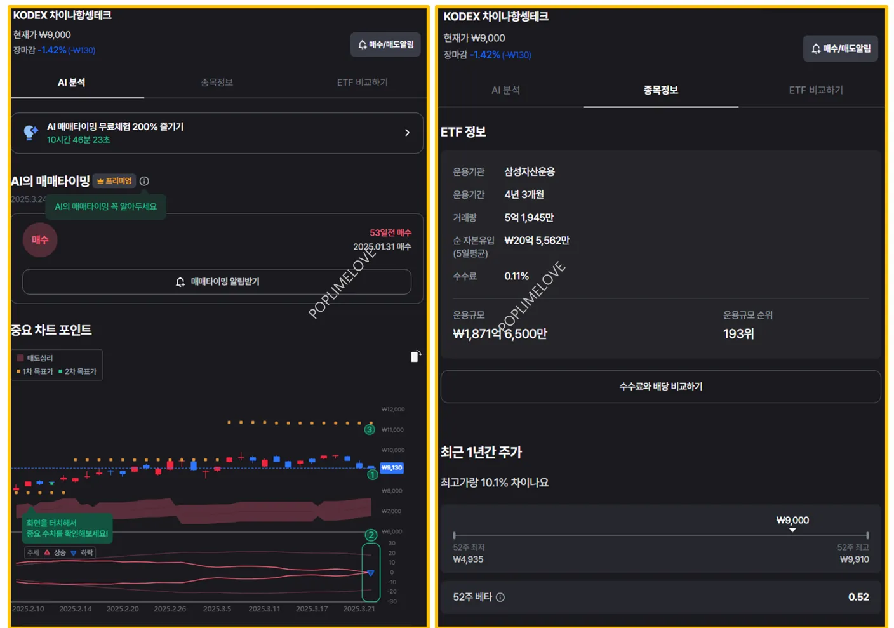Click the 운용규모 amount '₩1,871억 6,500만'
Screen dimensions: 894x628
[500, 334]
